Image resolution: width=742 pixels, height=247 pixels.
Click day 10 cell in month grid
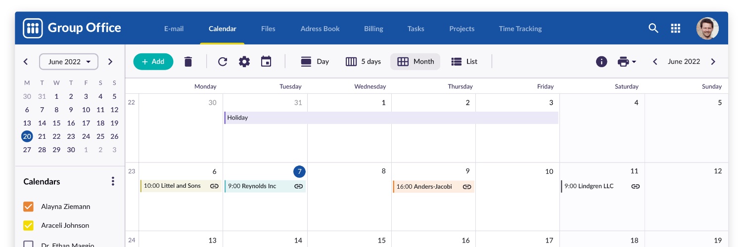click(518, 197)
